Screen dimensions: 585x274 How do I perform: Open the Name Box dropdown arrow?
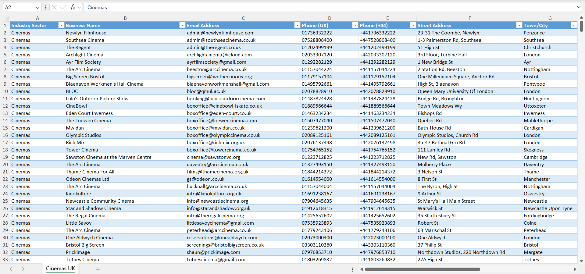37,8
